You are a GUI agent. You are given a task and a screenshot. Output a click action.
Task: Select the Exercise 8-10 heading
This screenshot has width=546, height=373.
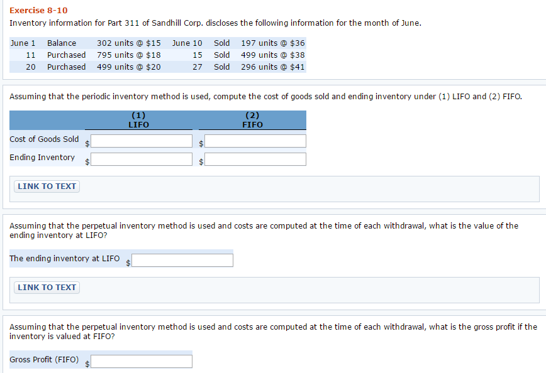[38, 11]
